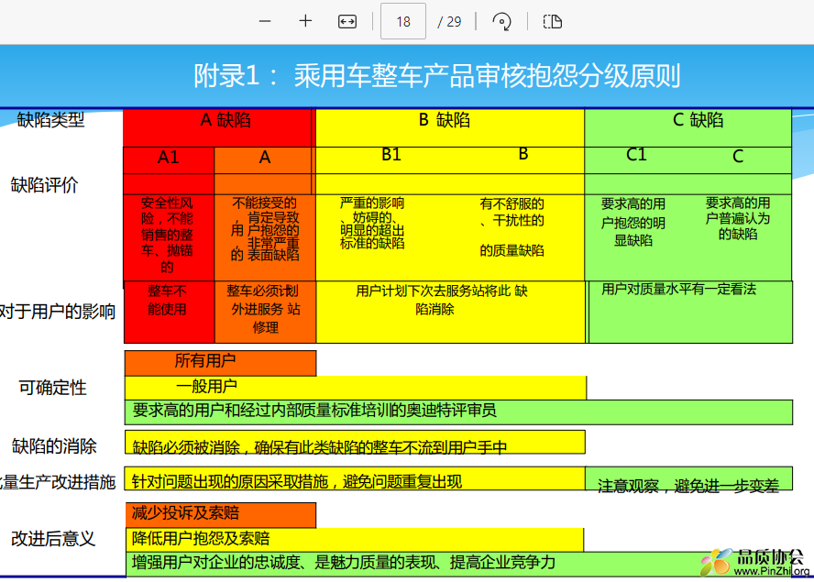Screen dimensions: 814x582
Task: Click the row label '可确定性'
Action: [x=52, y=388]
